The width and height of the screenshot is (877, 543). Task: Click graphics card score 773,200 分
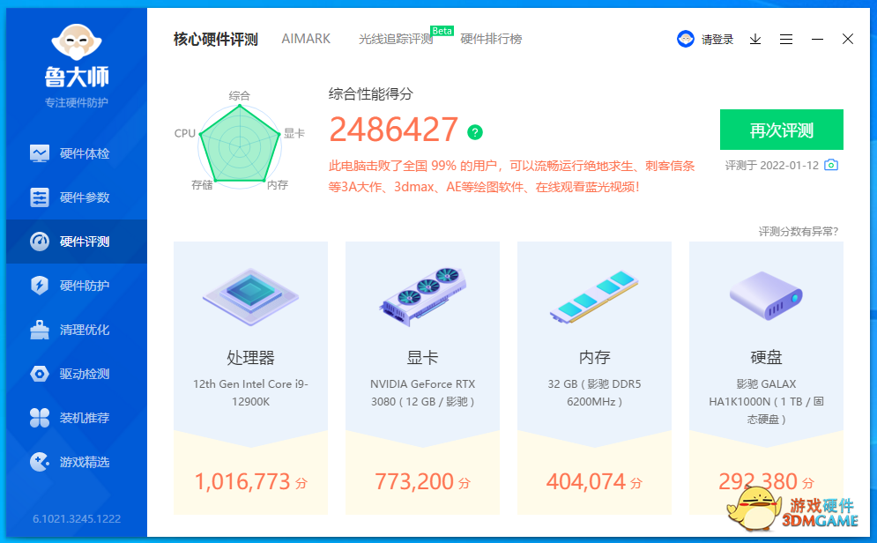click(x=423, y=481)
